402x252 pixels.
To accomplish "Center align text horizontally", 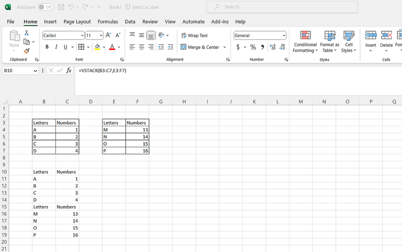I will coord(141,47).
